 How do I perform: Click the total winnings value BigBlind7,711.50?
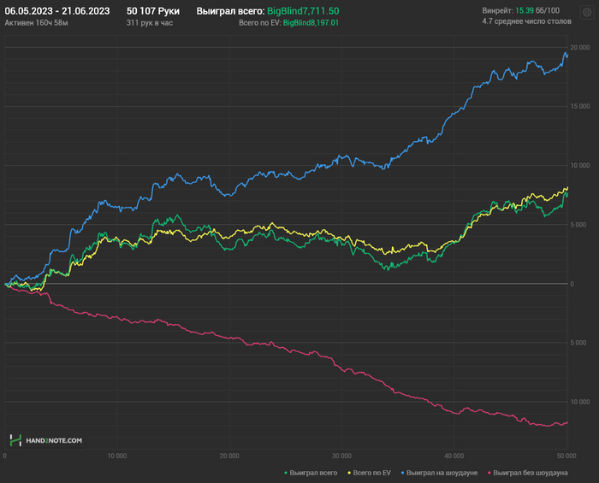(303, 11)
